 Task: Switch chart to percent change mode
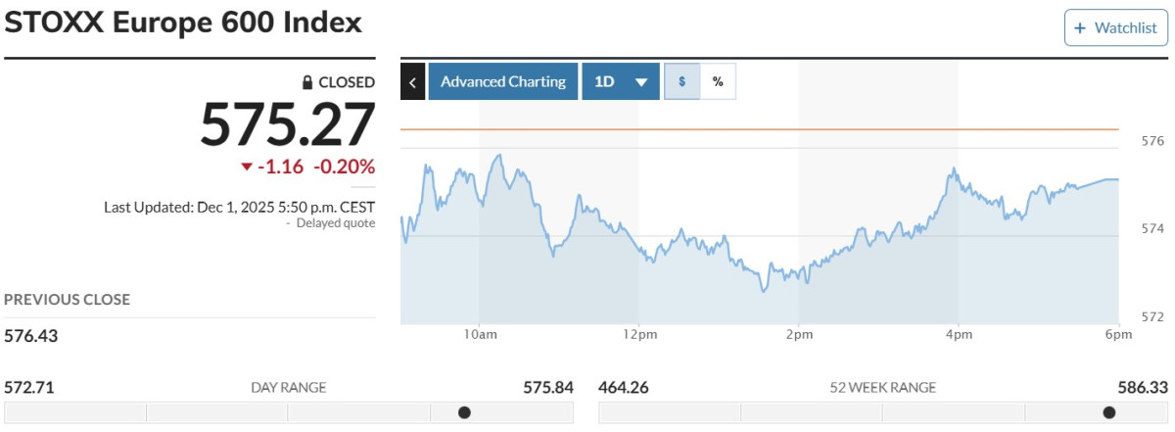tap(718, 81)
